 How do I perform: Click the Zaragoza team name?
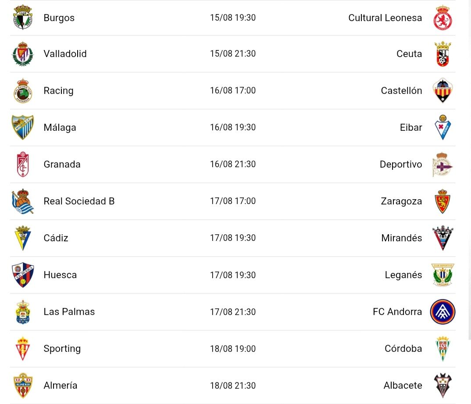tap(401, 201)
